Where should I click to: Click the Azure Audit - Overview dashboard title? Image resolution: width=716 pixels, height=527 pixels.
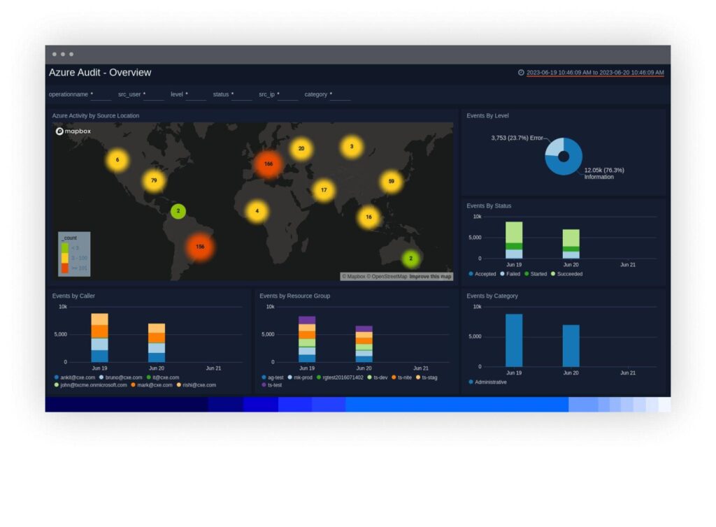tap(100, 73)
